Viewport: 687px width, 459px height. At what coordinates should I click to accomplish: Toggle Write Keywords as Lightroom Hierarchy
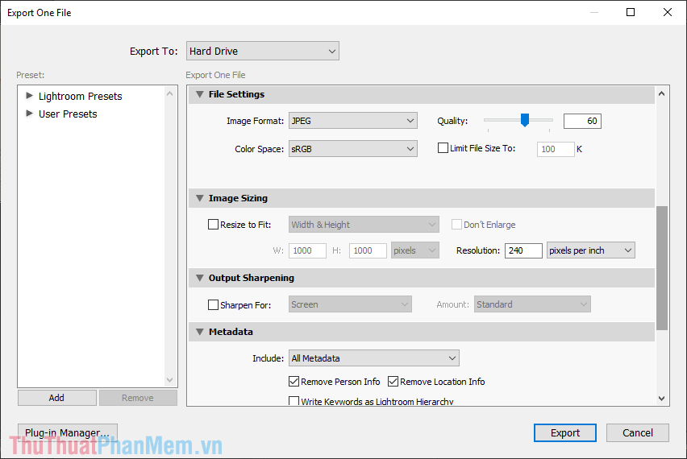(x=294, y=401)
